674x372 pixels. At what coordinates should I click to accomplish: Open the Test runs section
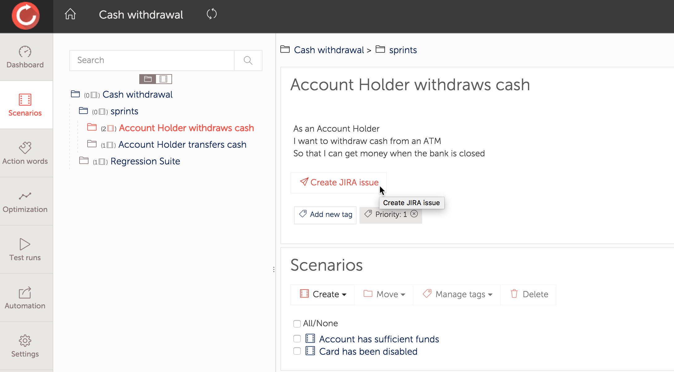tap(25, 250)
